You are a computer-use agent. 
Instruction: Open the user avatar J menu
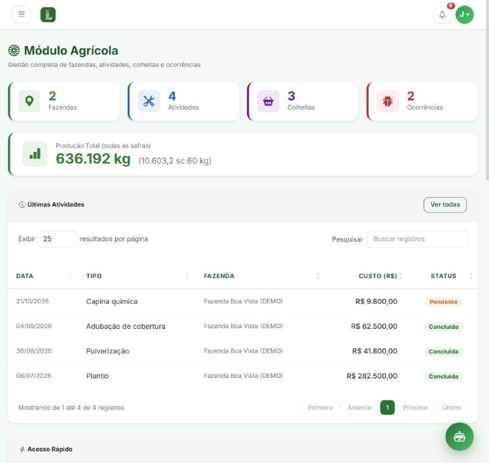coord(465,15)
